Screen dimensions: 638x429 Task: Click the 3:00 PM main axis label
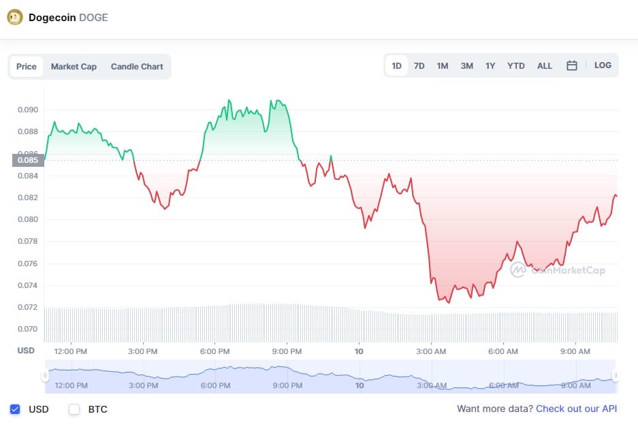coord(143,351)
